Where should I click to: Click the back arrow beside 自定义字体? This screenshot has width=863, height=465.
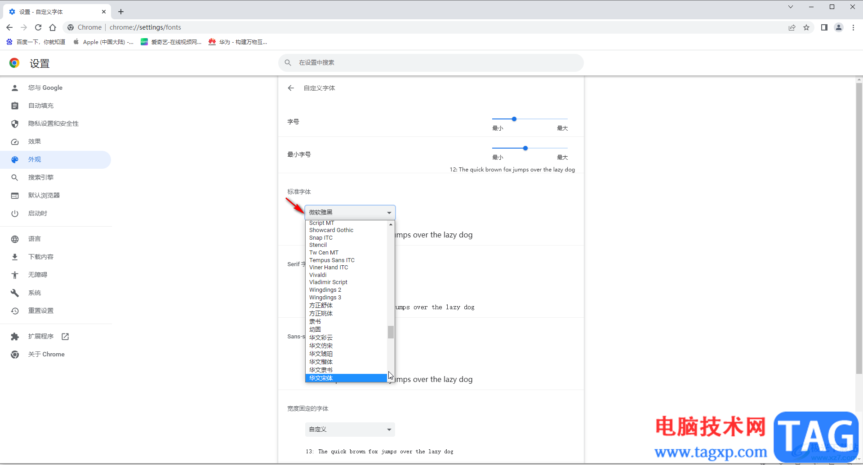[291, 88]
